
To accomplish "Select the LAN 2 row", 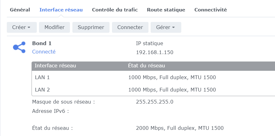I will click(42, 90).
